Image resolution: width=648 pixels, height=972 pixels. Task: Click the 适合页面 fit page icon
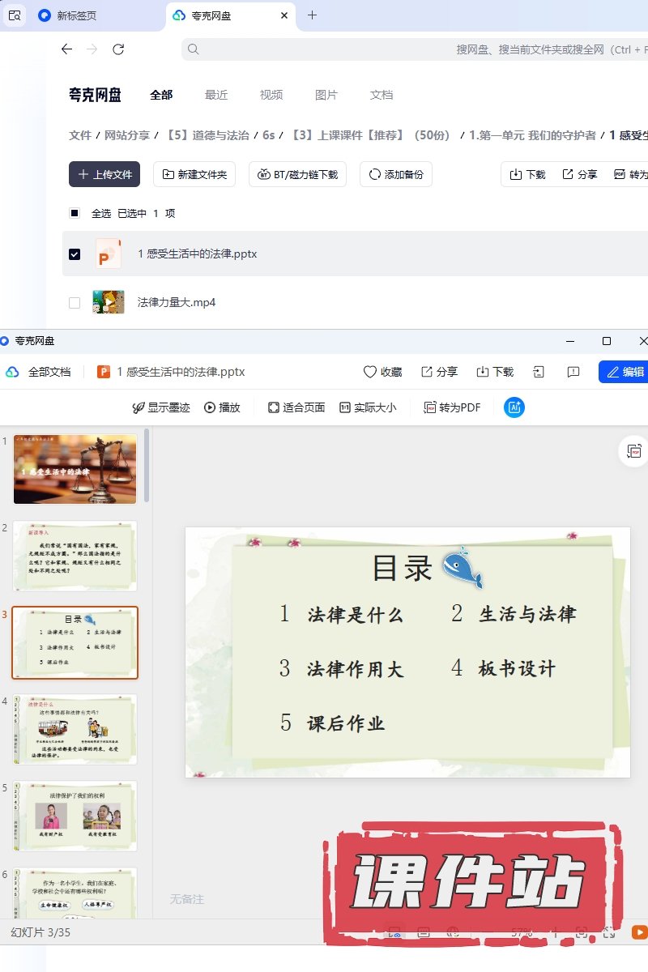pos(274,407)
